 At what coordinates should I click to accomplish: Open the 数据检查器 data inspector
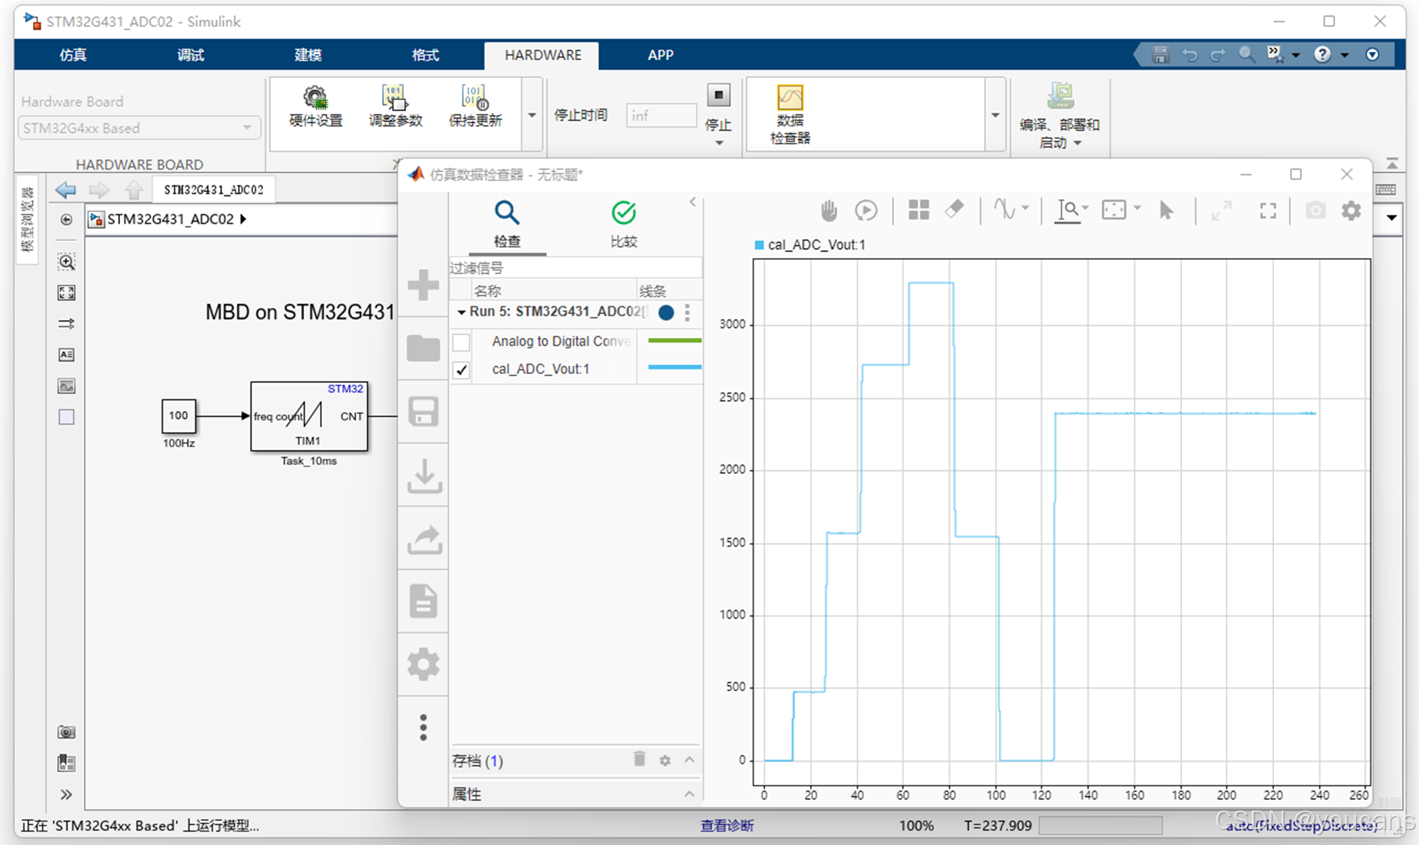pos(790,114)
